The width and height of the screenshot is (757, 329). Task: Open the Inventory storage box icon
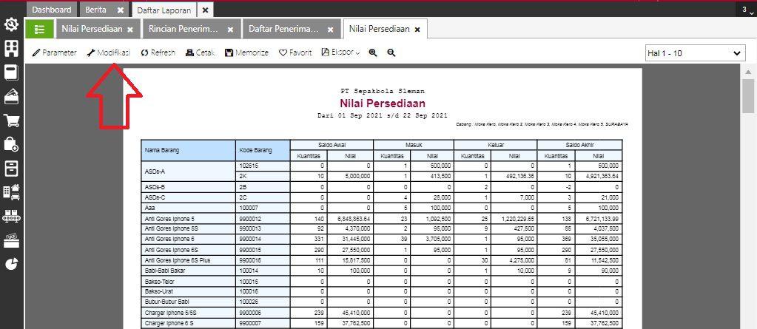12,168
